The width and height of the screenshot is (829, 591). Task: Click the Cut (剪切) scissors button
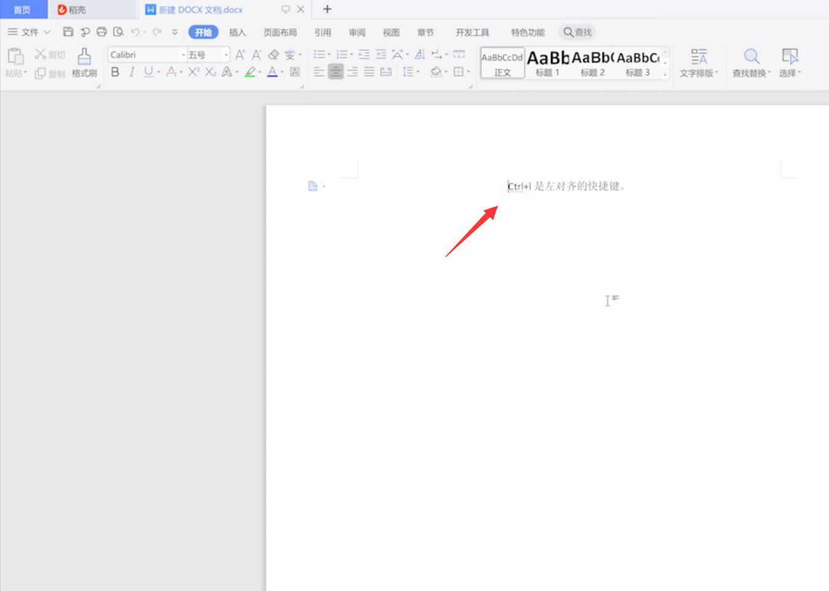tap(50, 55)
